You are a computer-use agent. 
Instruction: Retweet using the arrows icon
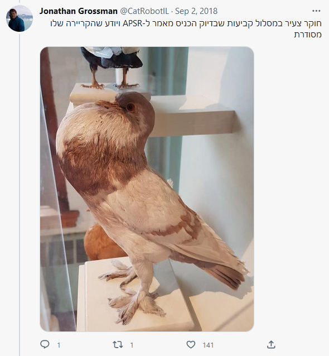118,345
